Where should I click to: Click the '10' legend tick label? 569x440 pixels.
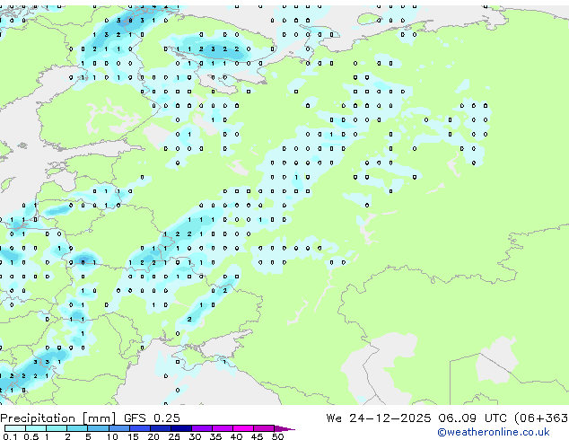pos(112,436)
